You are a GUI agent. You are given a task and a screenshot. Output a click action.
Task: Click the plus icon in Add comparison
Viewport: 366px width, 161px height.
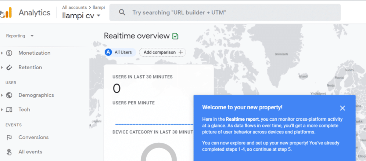pos(180,52)
